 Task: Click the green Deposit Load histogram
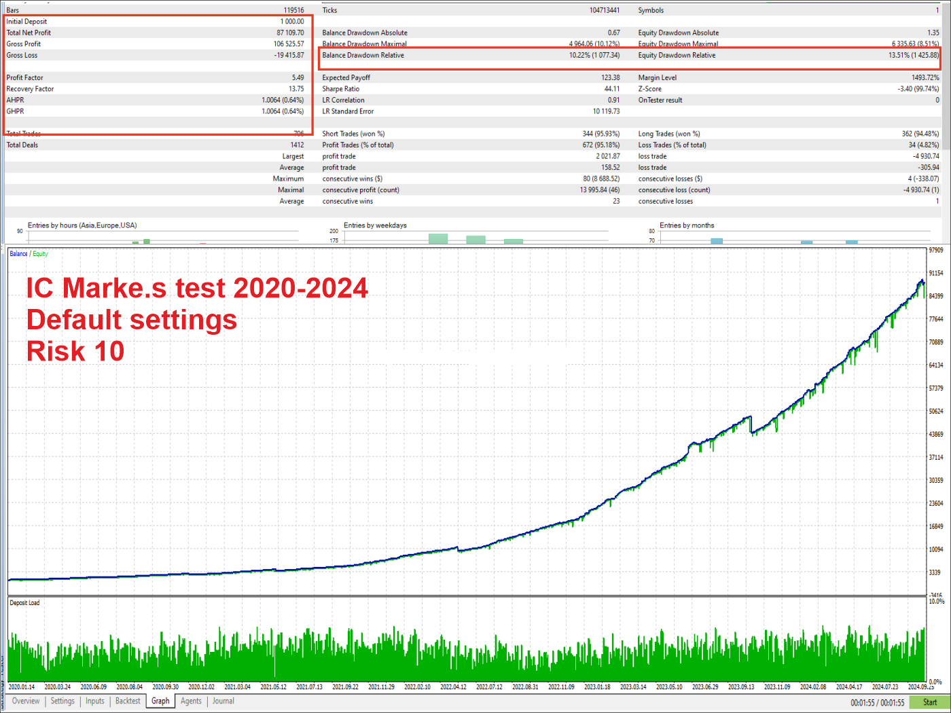pos(467,655)
